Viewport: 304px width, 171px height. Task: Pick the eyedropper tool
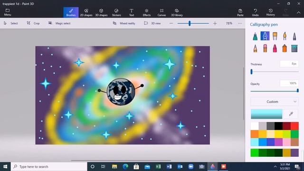click(291, 114)
